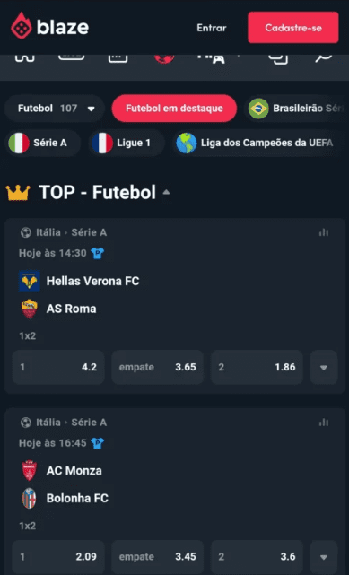Screen dimensions: 349x575
Task: Select odds 2.09 for AC Monza win
Action: tap(58, 557)
